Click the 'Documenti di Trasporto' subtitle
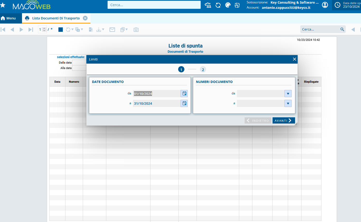The image size is (361, 222). 185,52
